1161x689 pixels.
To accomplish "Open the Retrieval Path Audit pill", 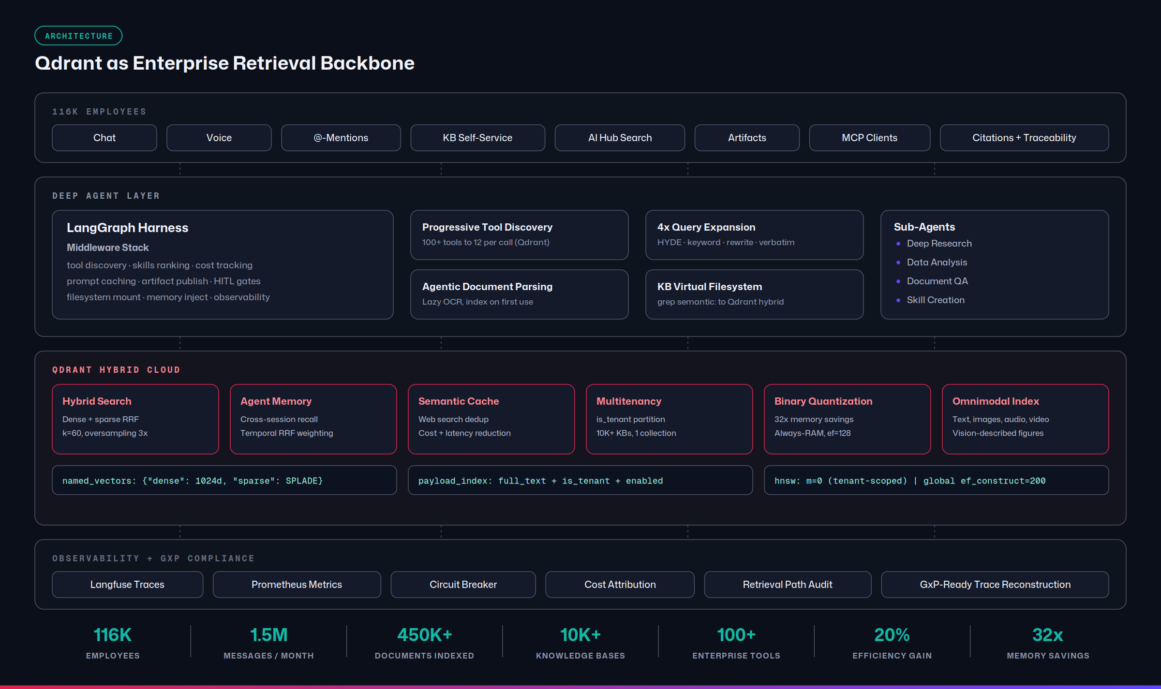I will [x=788, y=585].
